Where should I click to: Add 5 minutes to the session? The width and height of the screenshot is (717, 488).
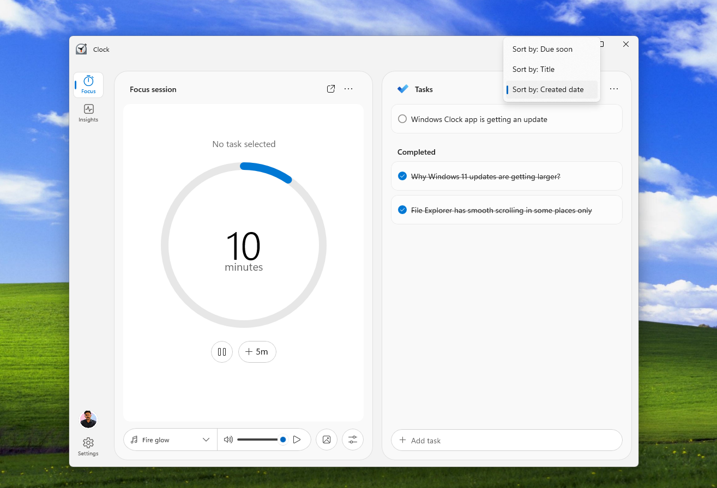257,352
